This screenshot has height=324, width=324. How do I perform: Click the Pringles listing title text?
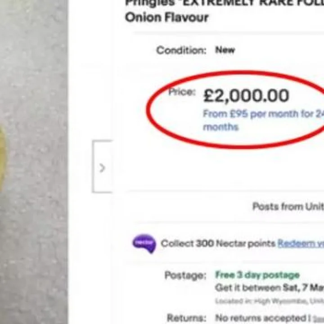coord(224,4)
